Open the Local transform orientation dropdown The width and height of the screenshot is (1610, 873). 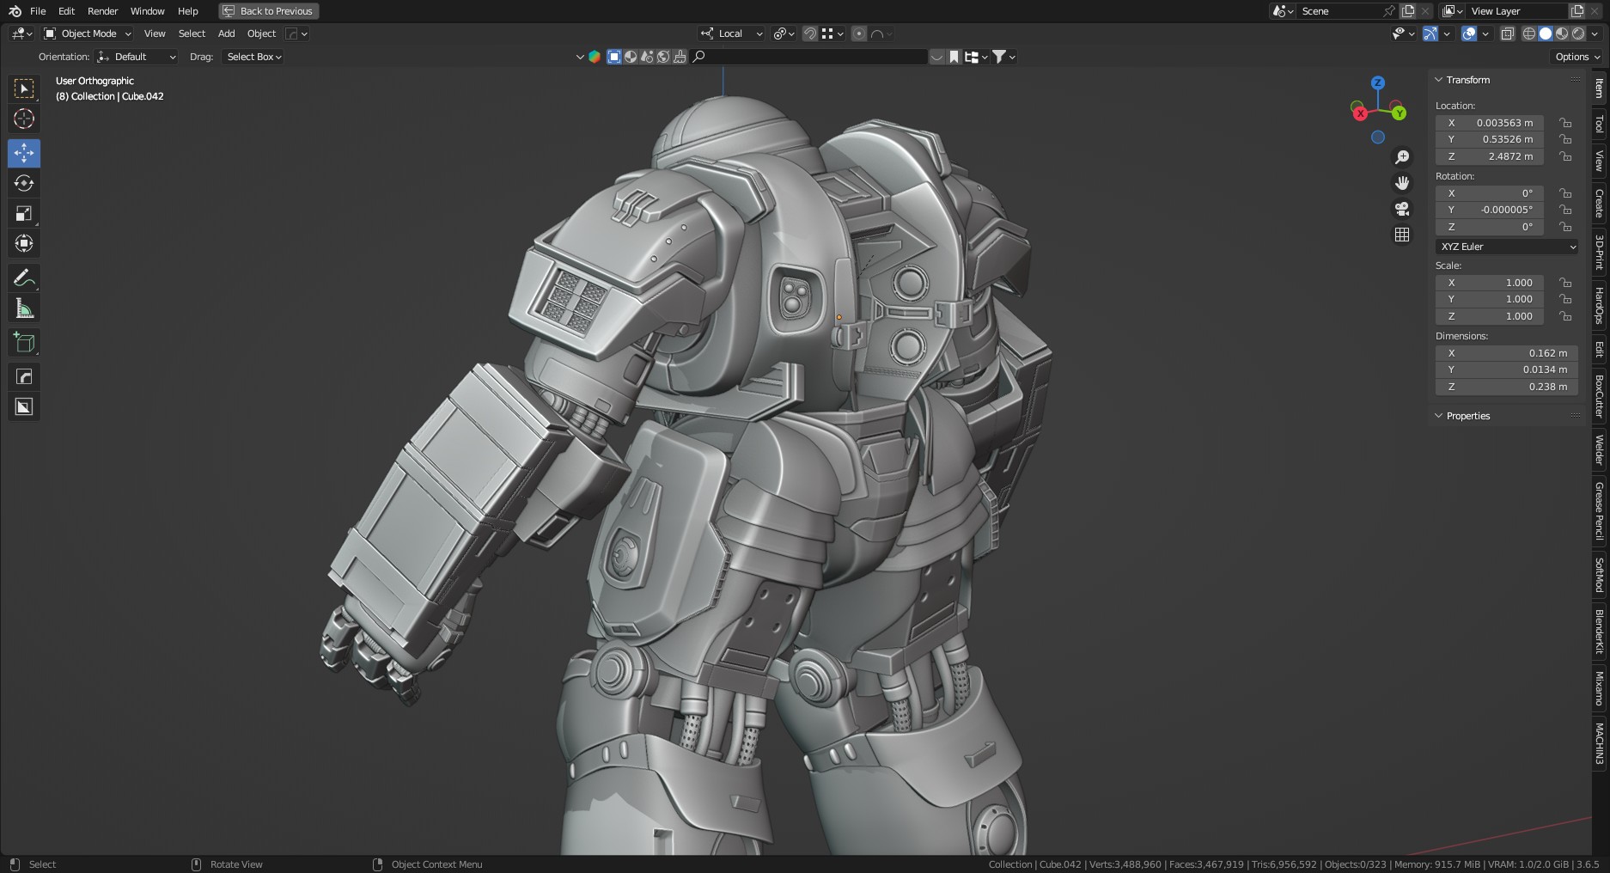click(731, 34)
